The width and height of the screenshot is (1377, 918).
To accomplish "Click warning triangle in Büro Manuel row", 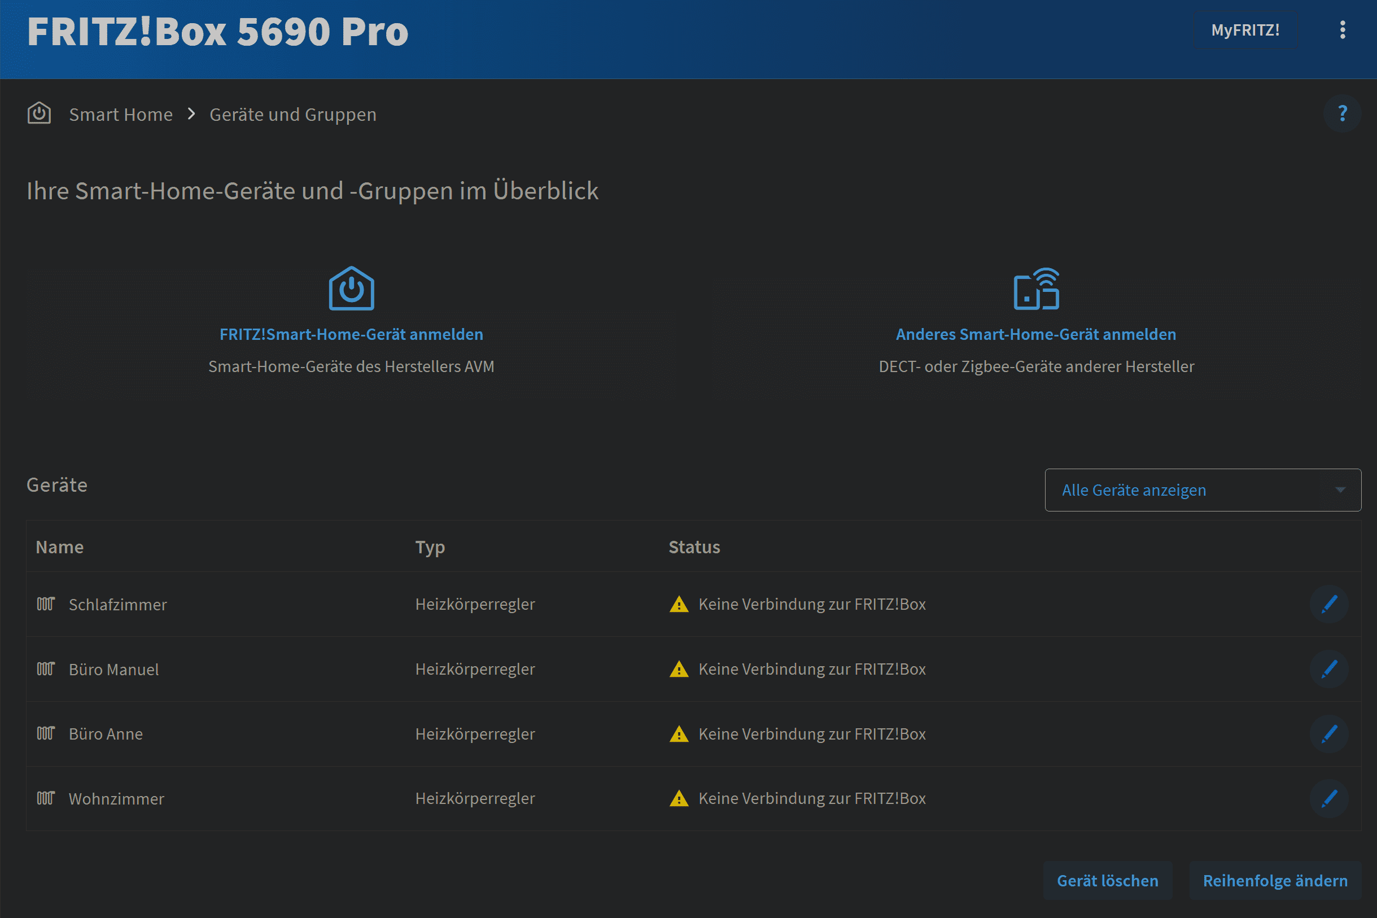I will [x=679, y=669].
